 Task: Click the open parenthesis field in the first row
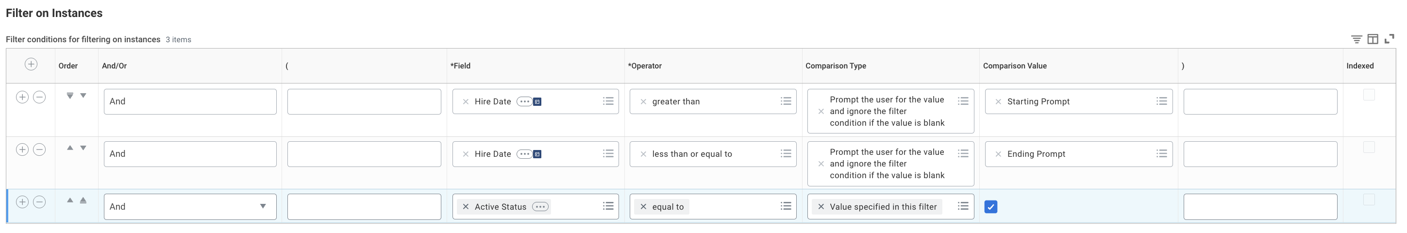tap(364, 101)
